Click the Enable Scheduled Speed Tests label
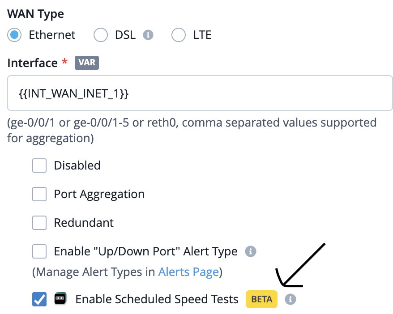The height and width of the screenshot is (314, 393). tap(157, 299)
